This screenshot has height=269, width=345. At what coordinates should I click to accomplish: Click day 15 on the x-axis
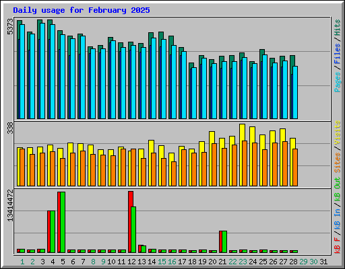(162, 262)
